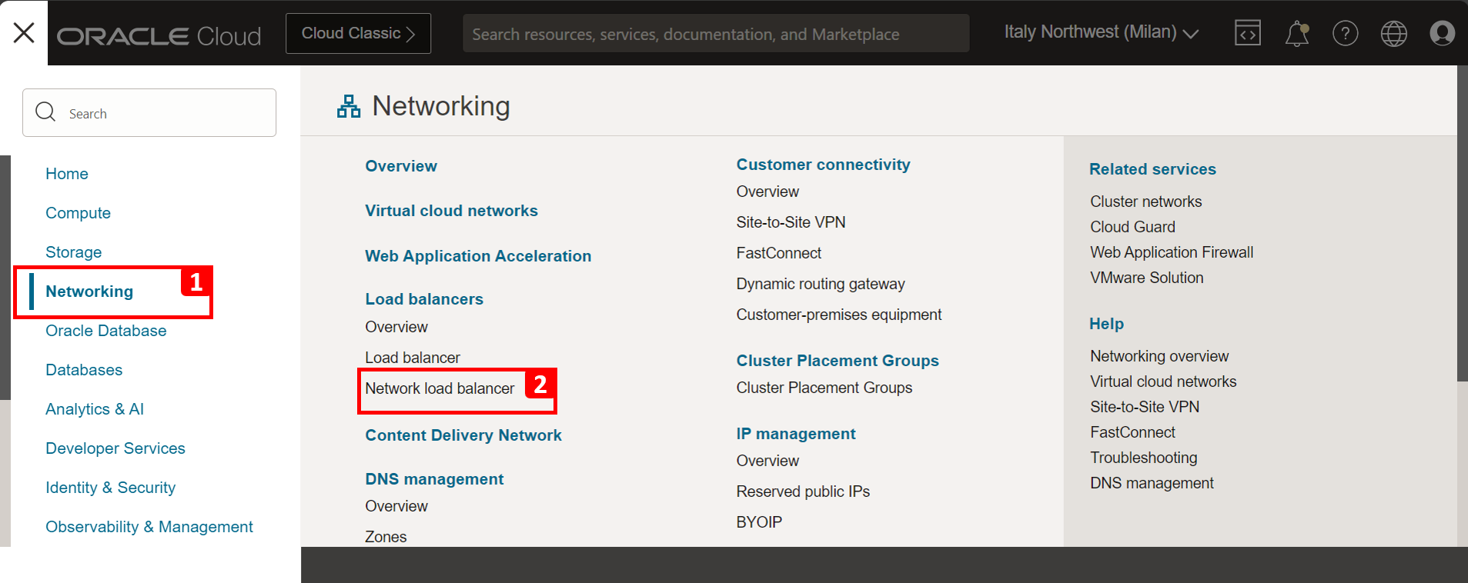Select Networking in the navigation menu
1468x583 pixels.
coord(89,291)
